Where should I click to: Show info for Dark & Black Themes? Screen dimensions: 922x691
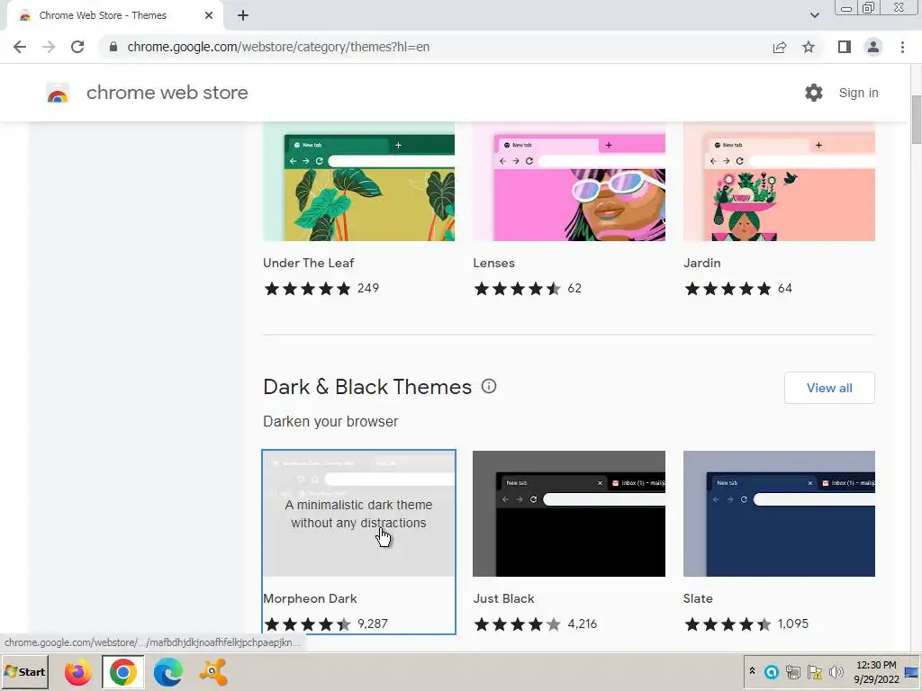tap(489, 386)
